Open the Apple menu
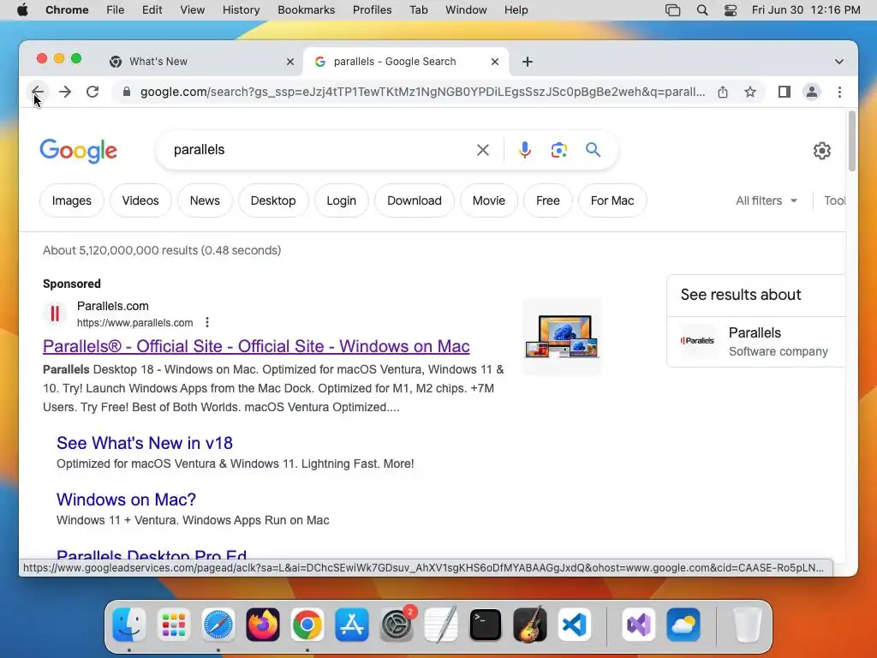 click(x=22, y=10)
